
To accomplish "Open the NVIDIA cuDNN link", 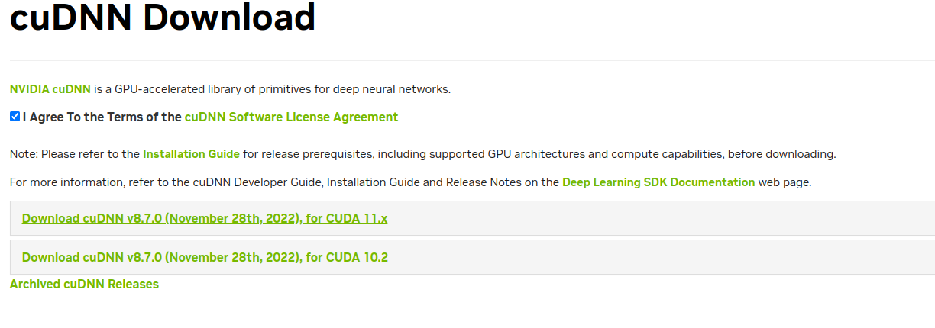I will (50, 89).
